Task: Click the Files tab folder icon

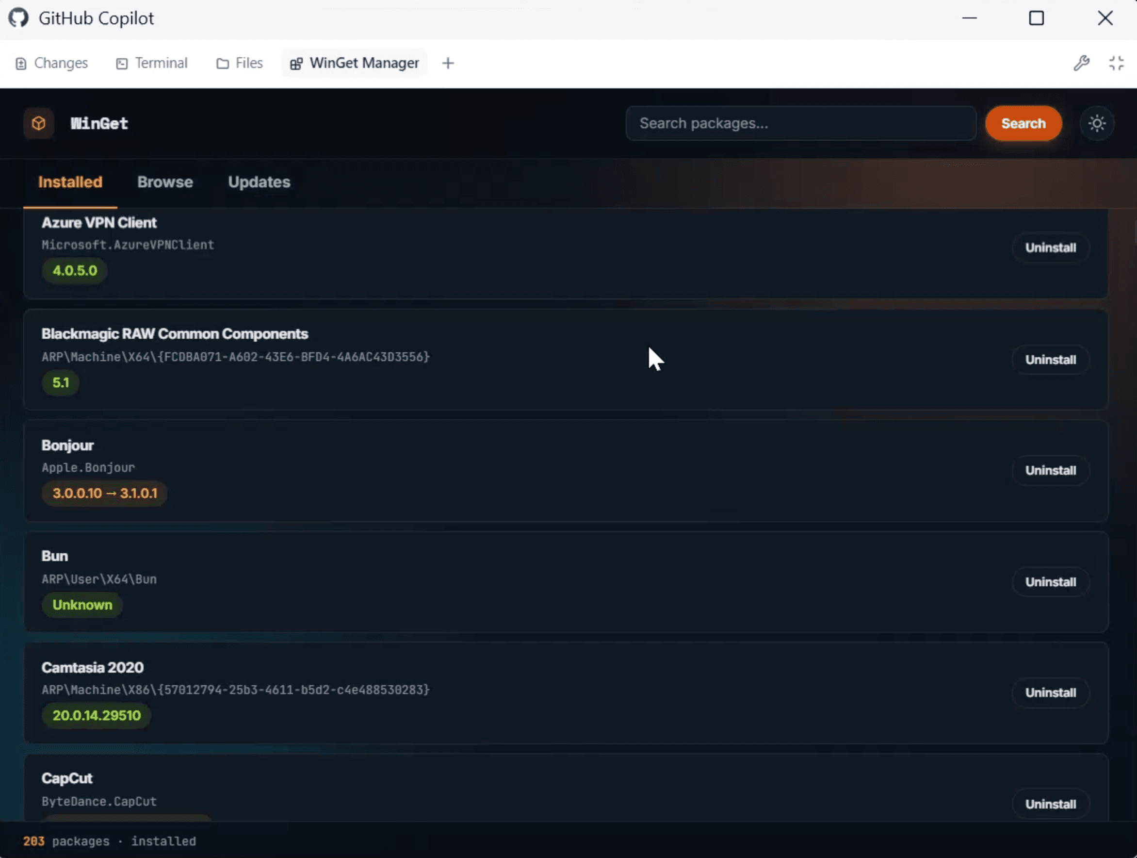Action: [x=223, y=63]
